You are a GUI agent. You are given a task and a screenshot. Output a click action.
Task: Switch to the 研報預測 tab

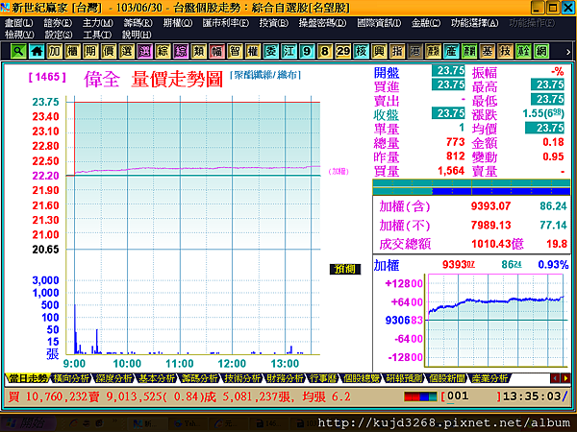[405, 378]
